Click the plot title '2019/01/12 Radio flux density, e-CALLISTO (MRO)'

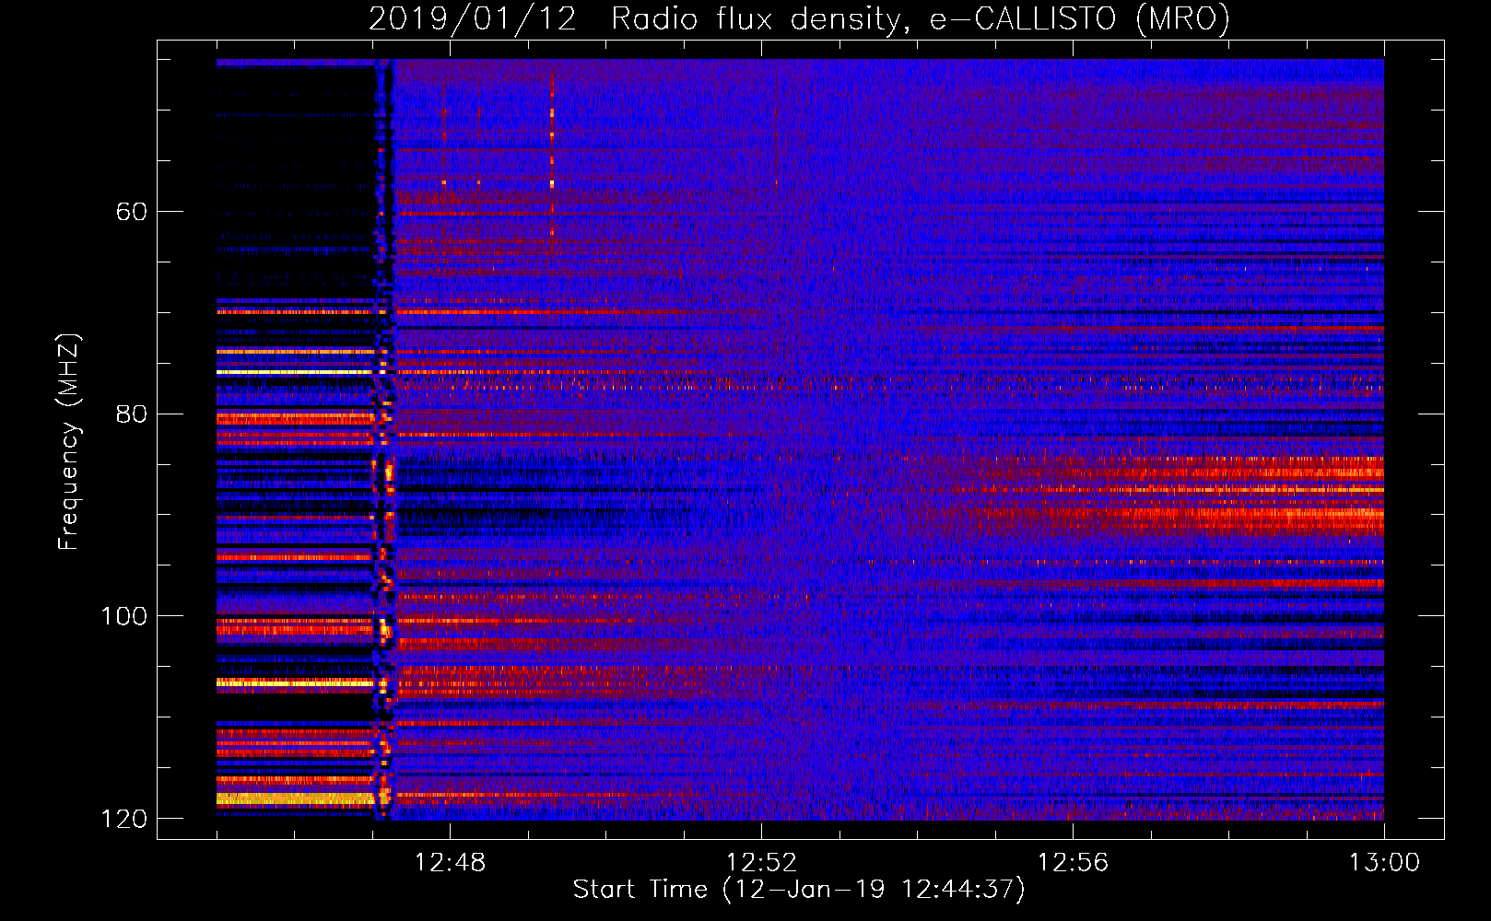tap(799, 18)
